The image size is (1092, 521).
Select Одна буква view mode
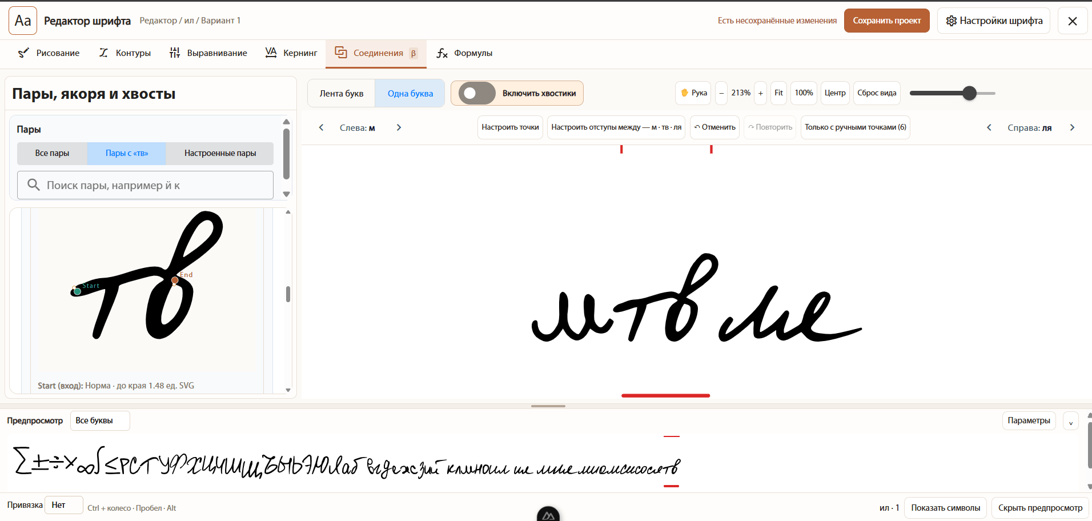pos(410,93)
